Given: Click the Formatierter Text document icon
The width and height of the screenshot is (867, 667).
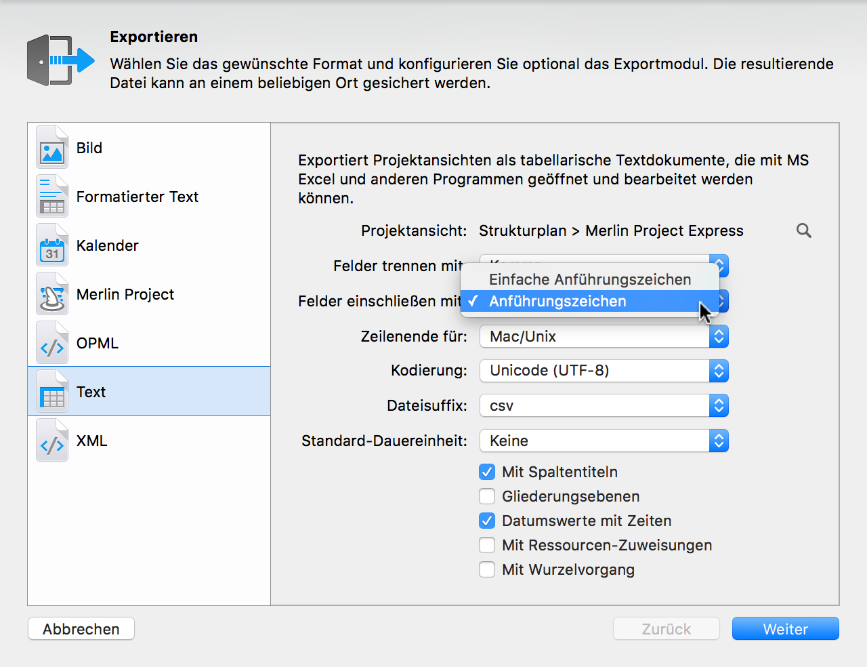Looking at the screenshot, I should [52, 197].
